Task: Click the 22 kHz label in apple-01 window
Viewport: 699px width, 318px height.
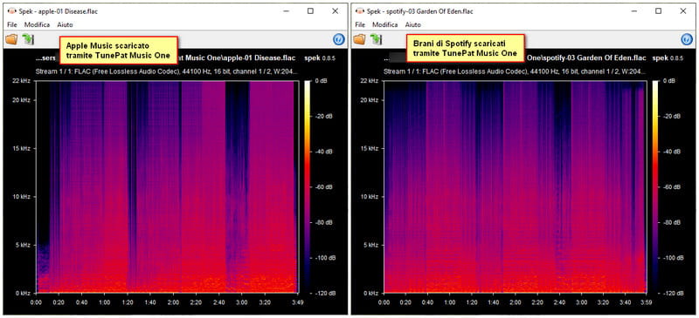Action: (21, 81)
